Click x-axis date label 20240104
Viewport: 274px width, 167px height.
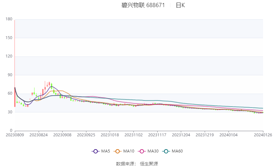[x=229, y=135]
